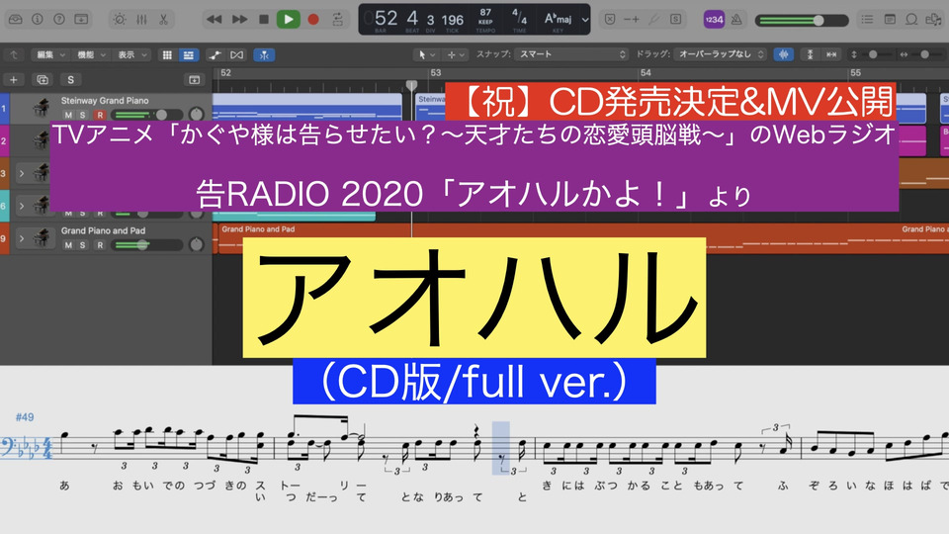The width and height of the screenshot is (949, 534).
Task: Open Quick Help question mark
Action: click(x=59, y=20)
